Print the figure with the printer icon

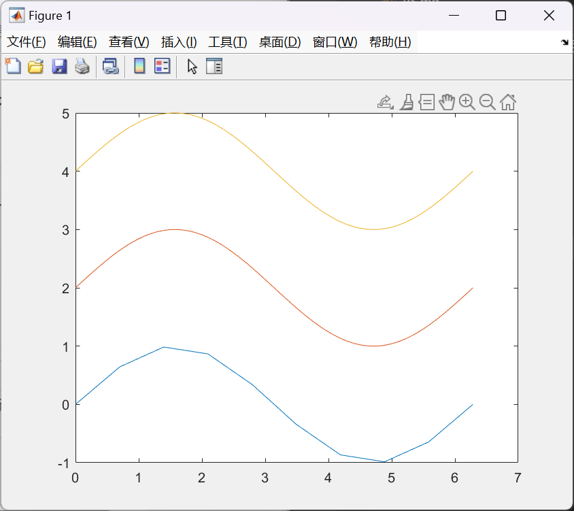(82, 66)
